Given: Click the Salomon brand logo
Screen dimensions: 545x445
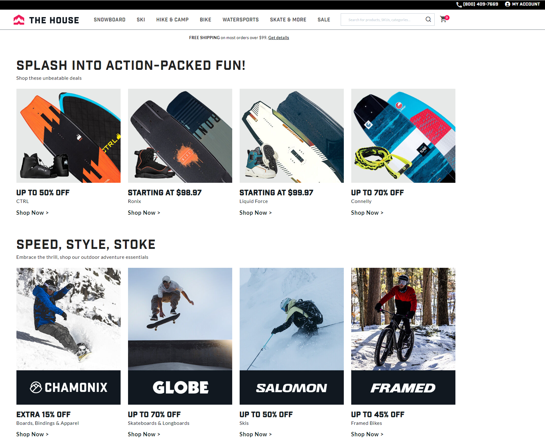Looking at the screenshot, I should [x=291, y=388].
